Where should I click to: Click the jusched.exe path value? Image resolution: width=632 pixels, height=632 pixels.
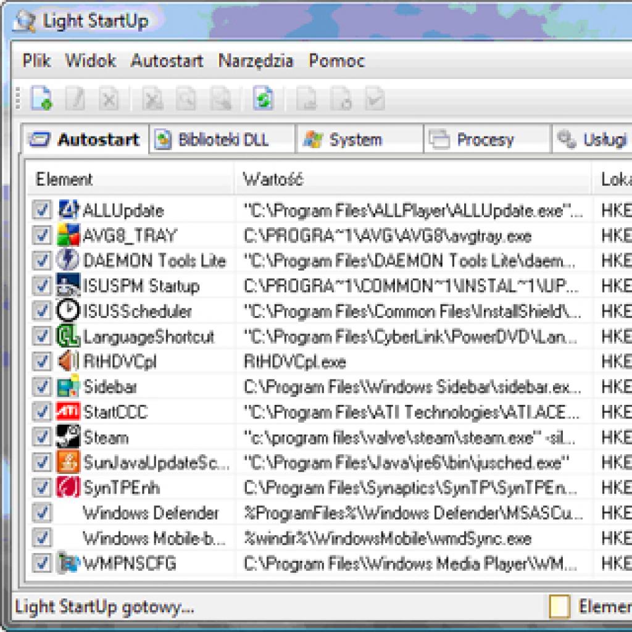406,462
